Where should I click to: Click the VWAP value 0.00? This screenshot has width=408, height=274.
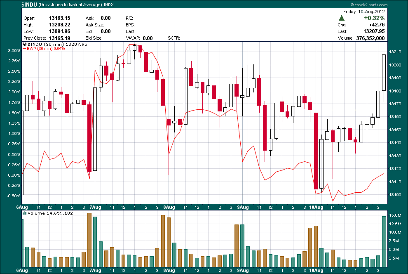point(148,38)
